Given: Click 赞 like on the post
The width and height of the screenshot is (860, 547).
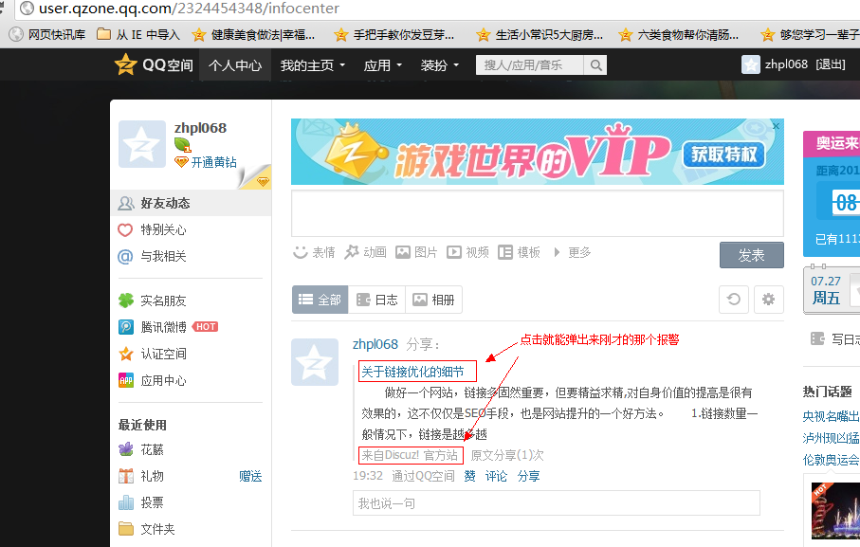Looking at the screenshot, I should 469,476.
